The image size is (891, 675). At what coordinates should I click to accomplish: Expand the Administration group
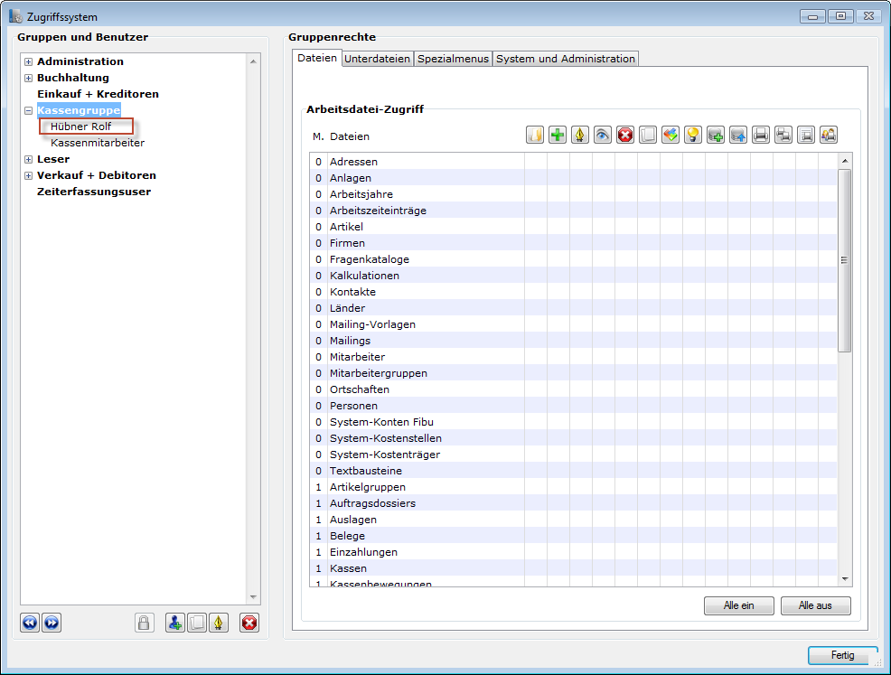28,61
